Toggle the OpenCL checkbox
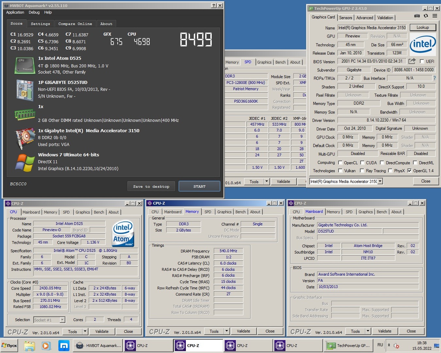 tap(340, 162)
